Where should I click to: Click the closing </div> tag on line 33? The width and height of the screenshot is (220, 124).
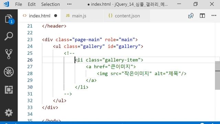(x=50, y=107)
